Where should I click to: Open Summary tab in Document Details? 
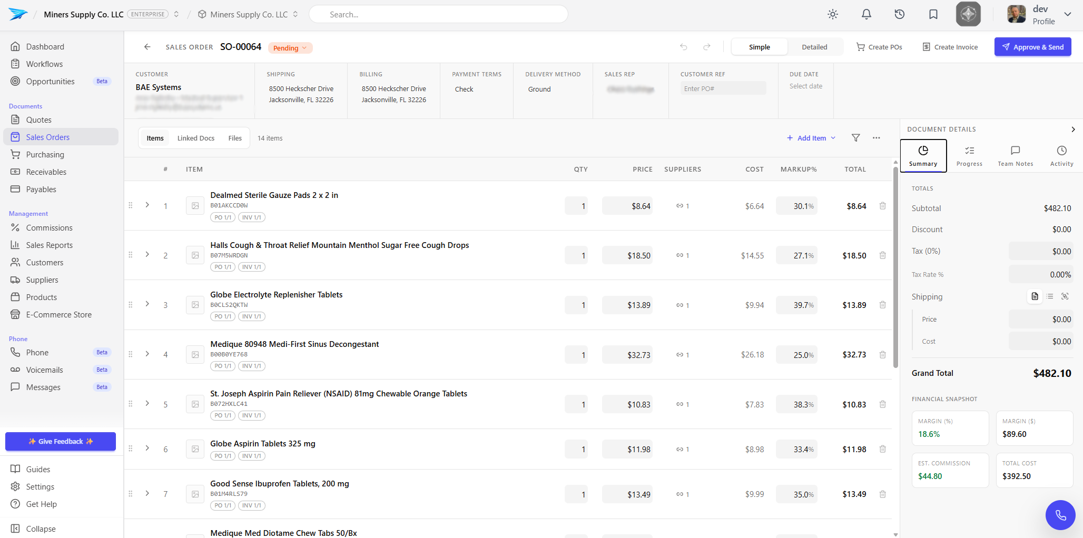pos(923,156)
